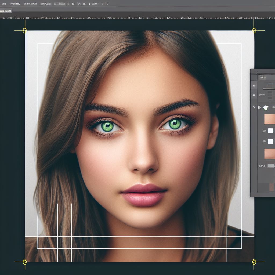The width and height of the screenshot is (275, 275).
Task: Pick the lower skin-tone color swatch
Action: (x=269, y=154)
